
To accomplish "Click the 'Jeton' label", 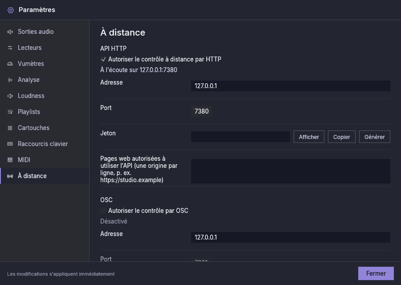I will tap(108, 133).
